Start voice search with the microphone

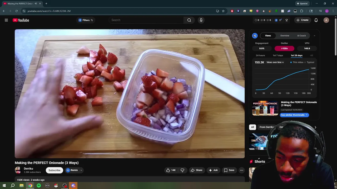[201, 20]
